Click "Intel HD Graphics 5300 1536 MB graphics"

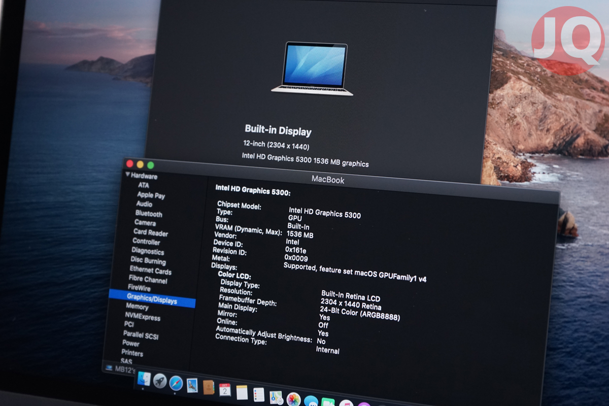pyautogui.click(x=306, y=160)
